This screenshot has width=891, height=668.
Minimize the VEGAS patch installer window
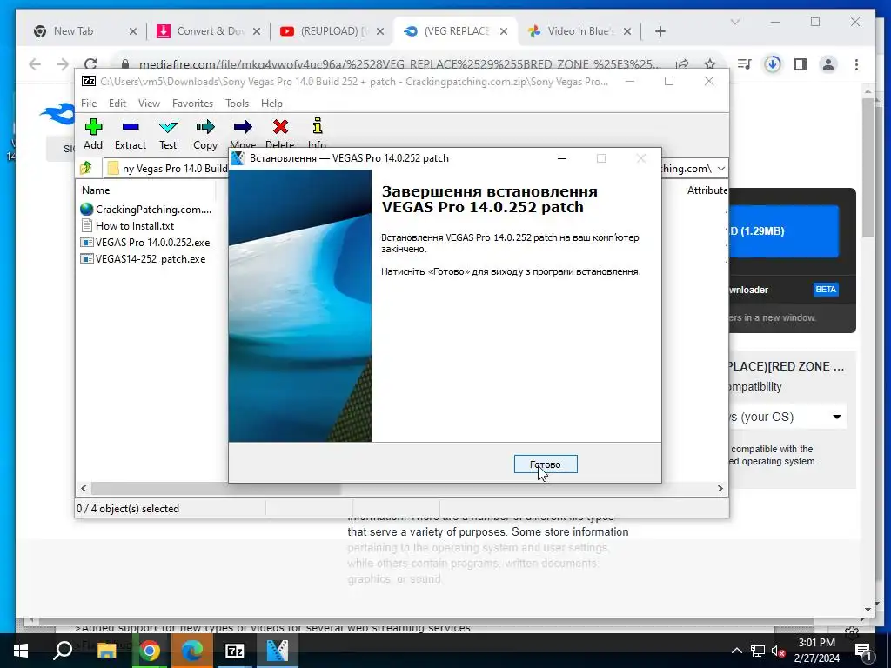(562, 158)
